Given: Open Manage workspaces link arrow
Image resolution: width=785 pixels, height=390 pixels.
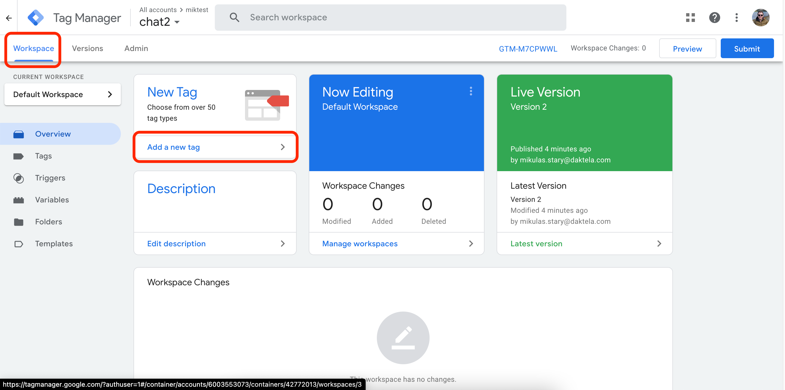Looking at the screenshot, I should coord(471,244).
